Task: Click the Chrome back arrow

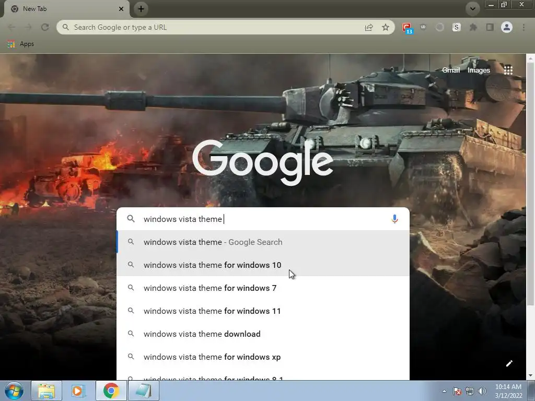Action: (11, 27)
